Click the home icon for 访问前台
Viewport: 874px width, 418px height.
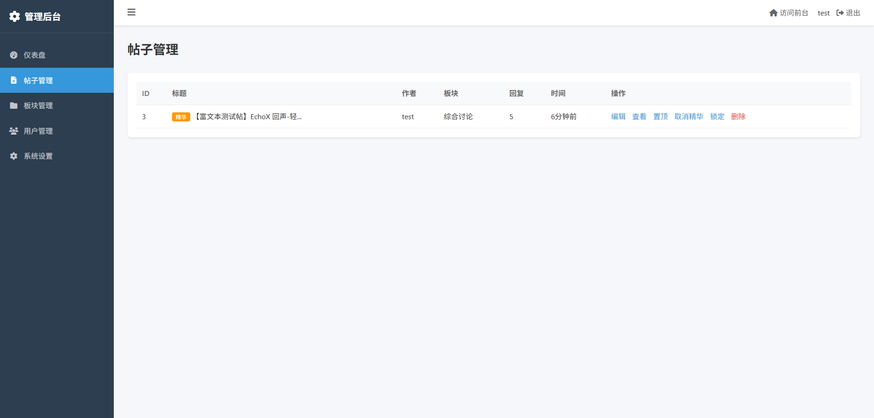773,13
